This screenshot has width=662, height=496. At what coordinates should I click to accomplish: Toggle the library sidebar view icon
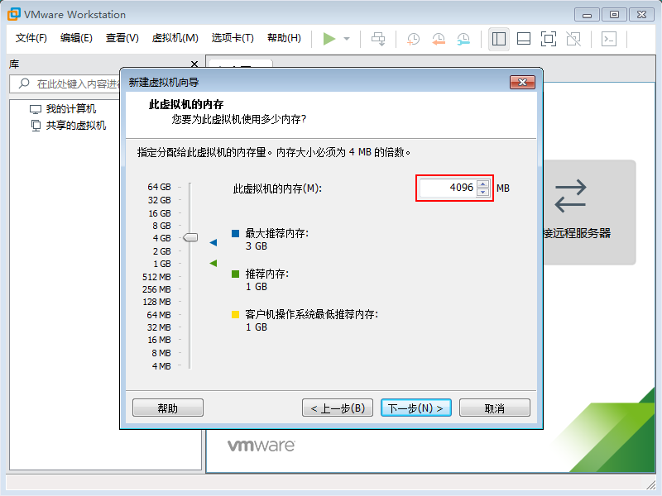pos(498,39)
